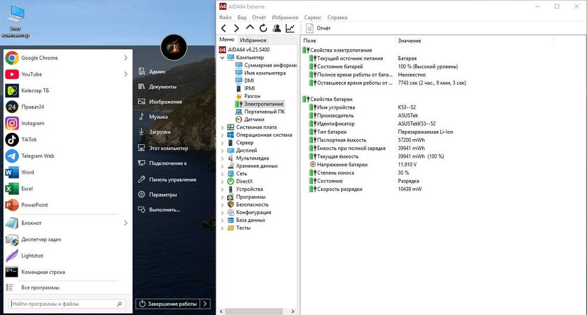Viewport: 587px width, 315px height.
Task: Expand Операционная система tree node
Action: pyautogui.click(x=222, y=135)
